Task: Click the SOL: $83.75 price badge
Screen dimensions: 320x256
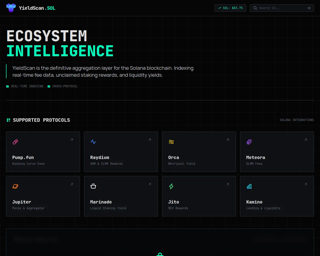Action: [x=230, y=8]
